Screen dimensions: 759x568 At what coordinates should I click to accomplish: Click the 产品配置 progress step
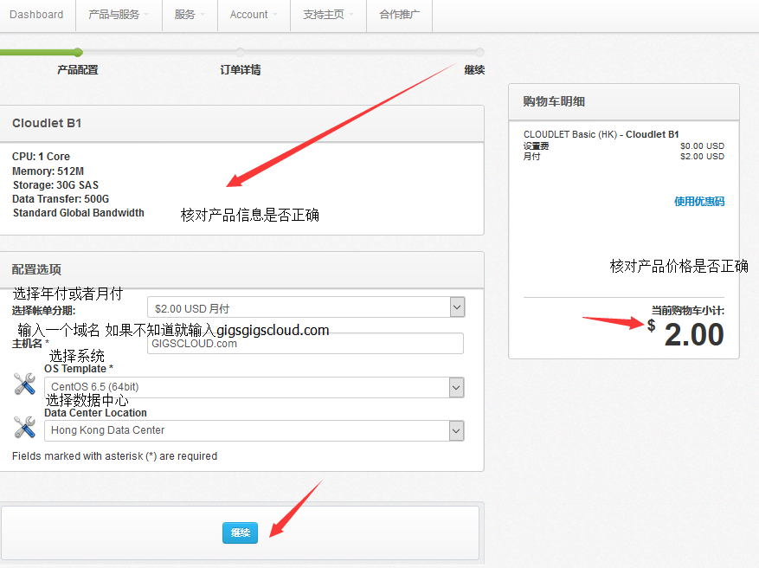point(77,70)
